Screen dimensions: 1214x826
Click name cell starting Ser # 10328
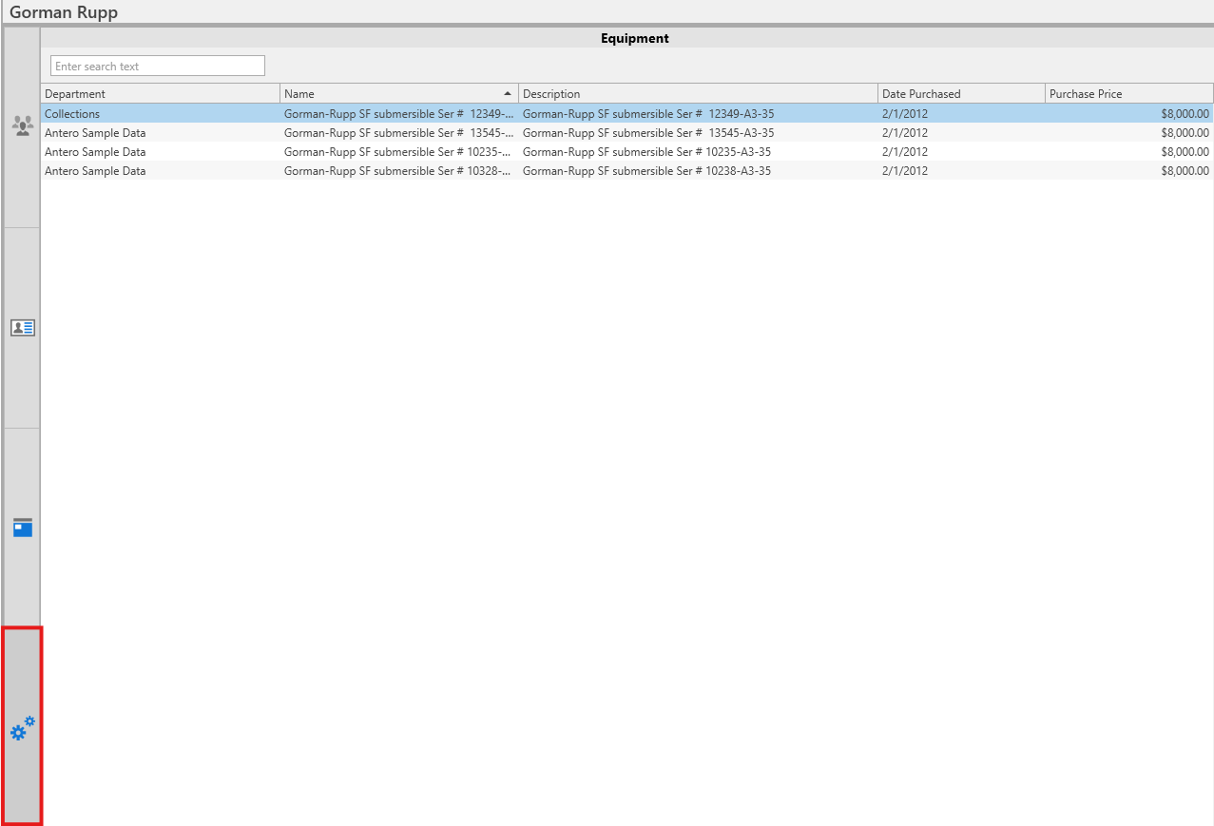398,171
